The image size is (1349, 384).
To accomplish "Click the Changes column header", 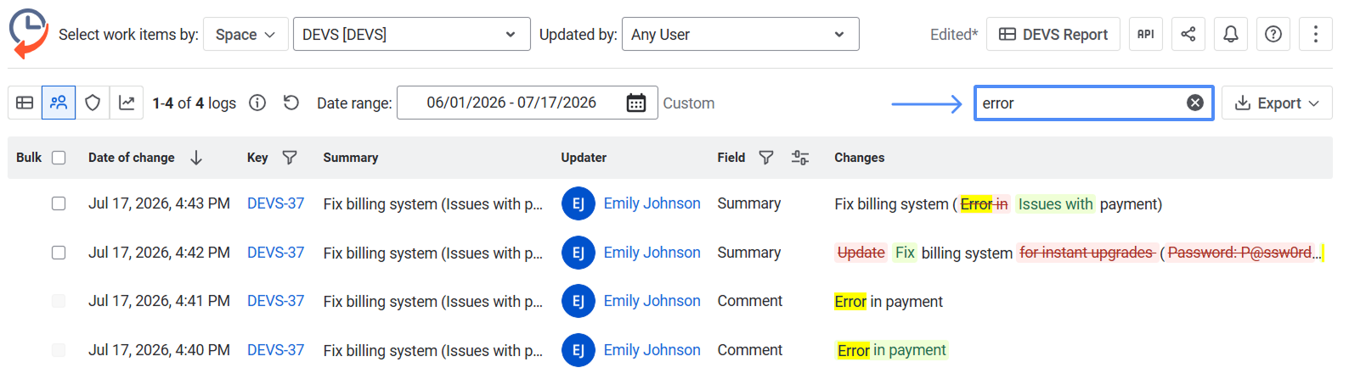I will pyautogui.click(x=859, y=158).
